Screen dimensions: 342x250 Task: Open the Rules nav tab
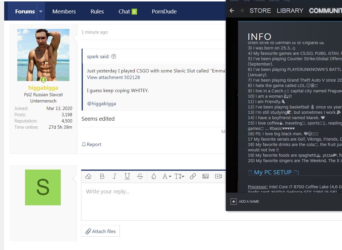point(97,12)
